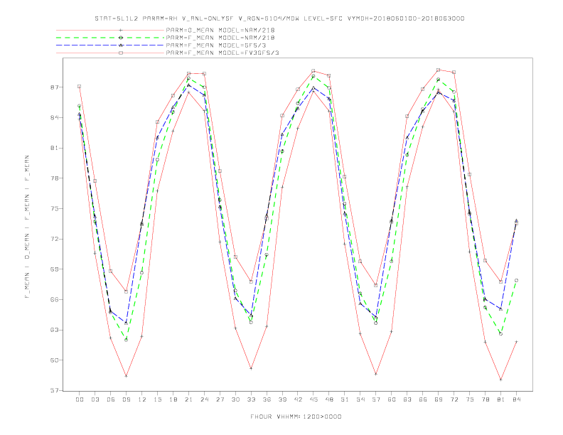Click x-axis forecast hour label 03
The width and height of the screenshot is (563, 435).
coord(95,399)
